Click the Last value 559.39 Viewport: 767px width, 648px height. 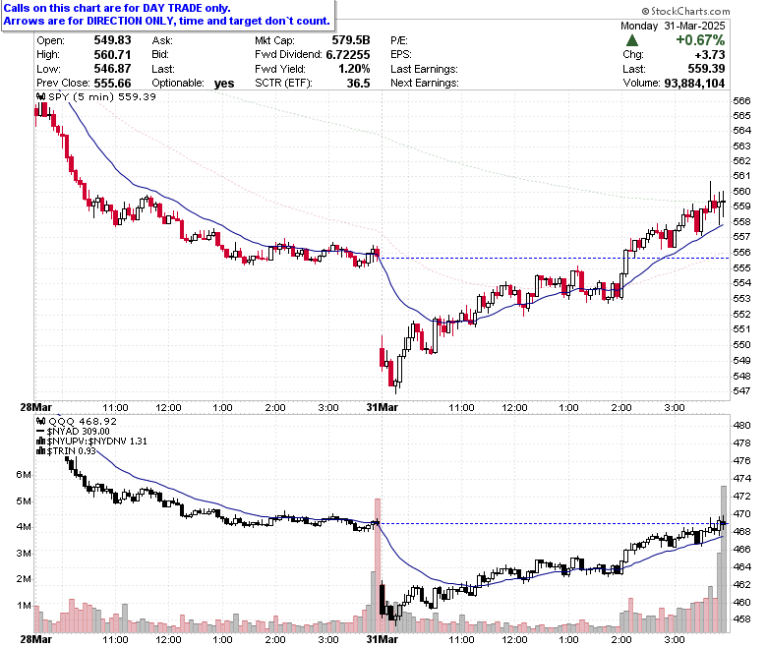[x=706, y=69]
